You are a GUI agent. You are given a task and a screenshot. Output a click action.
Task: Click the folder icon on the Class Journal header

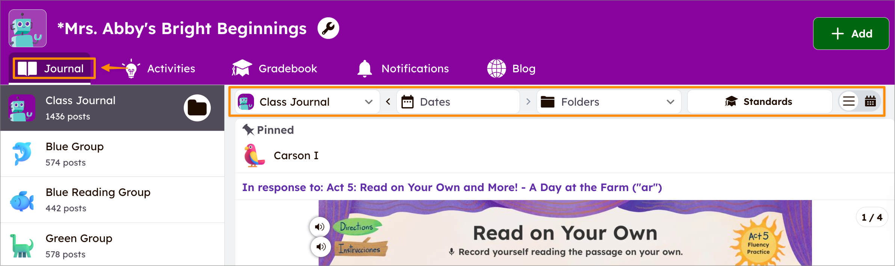point(197,108)
